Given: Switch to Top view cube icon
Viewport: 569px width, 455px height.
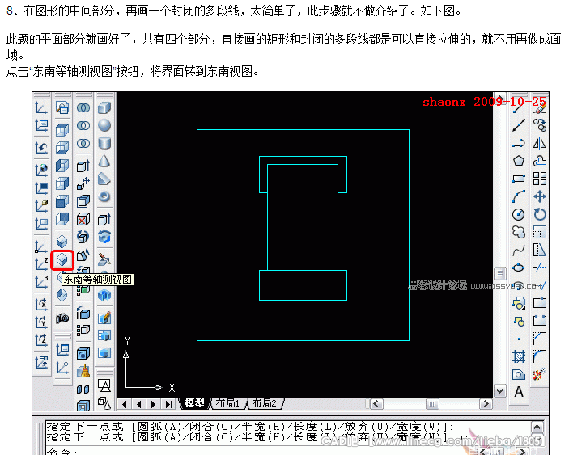Looking at the screenshot, I should pyautogui.click(x=62, y=129).
